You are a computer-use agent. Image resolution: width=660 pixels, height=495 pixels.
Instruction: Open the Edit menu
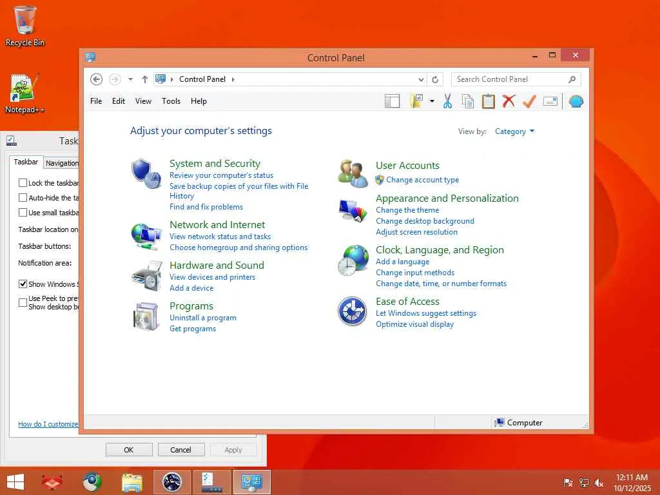point(119,101)
